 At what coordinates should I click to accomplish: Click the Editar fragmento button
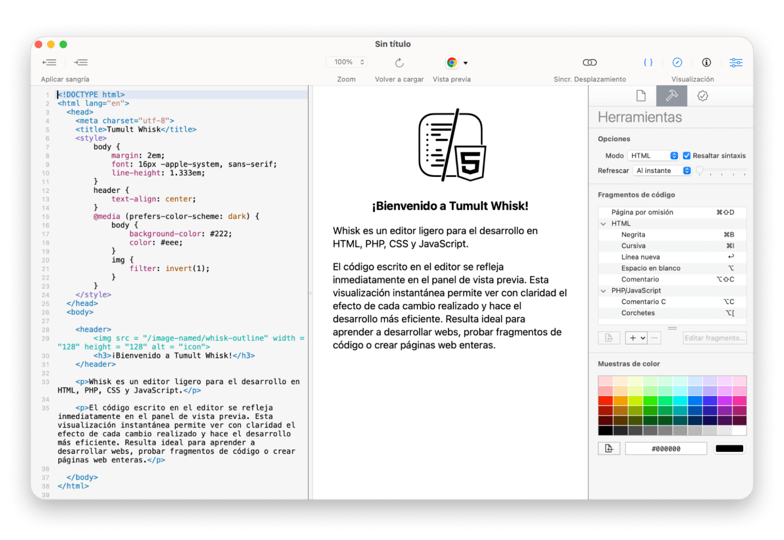pos(714,338)
